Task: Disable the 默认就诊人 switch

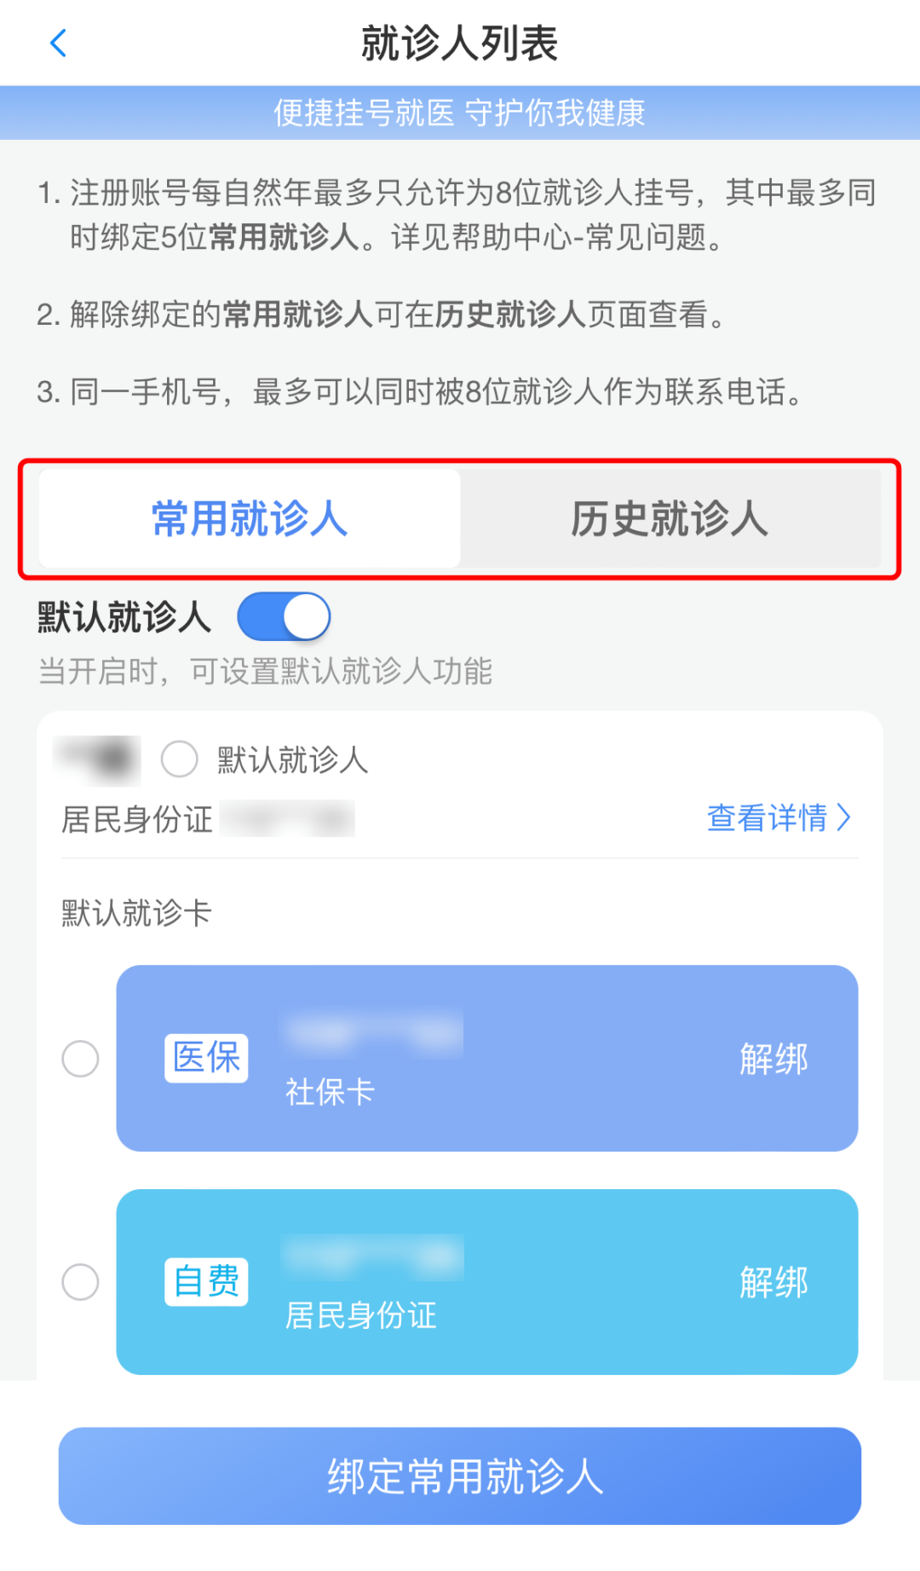Action: (x=285, y=616)
